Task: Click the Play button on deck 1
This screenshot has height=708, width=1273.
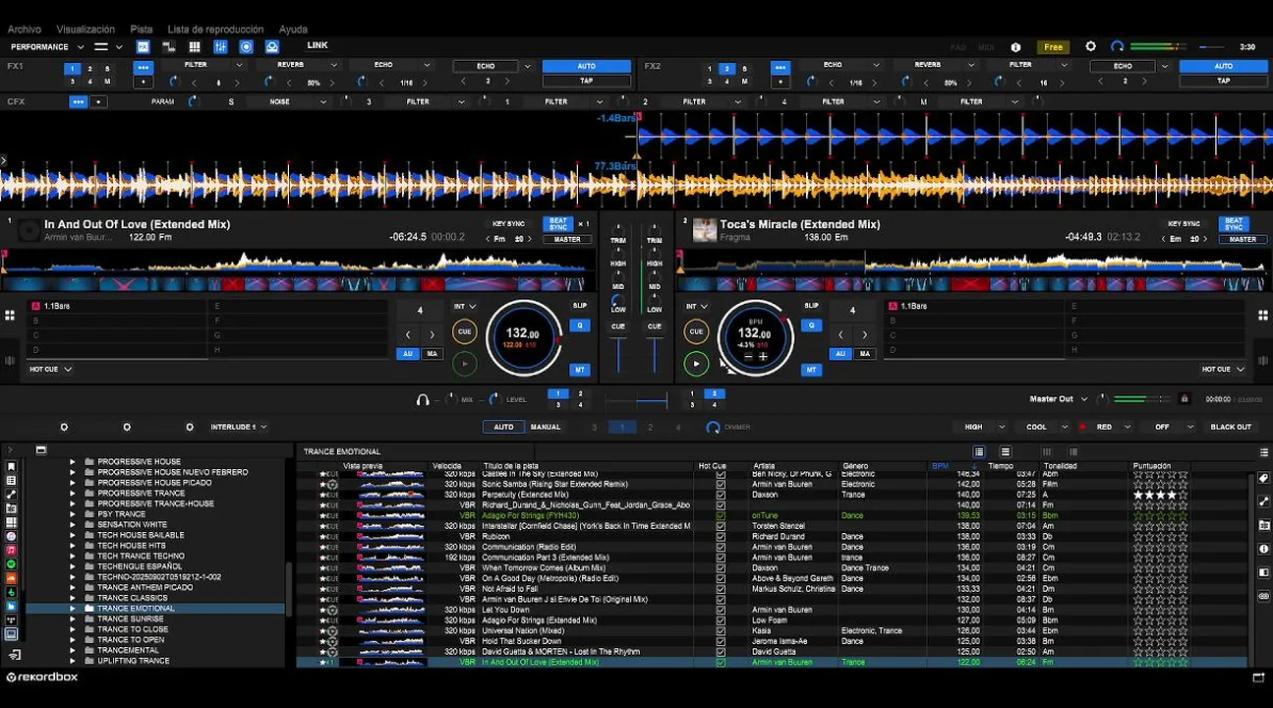Action: point(465,364)
